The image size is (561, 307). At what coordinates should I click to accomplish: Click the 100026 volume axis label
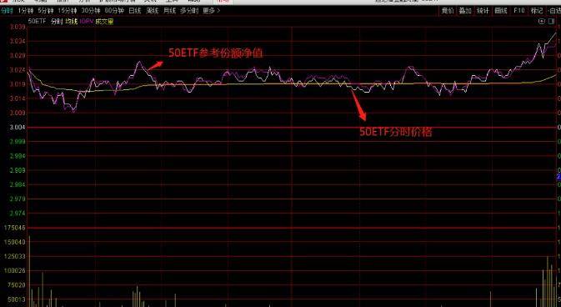click(x=15, y=270)
